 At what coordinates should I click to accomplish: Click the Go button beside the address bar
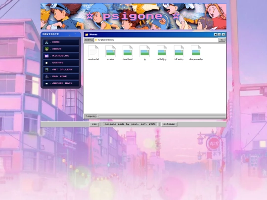pos(222,40)
